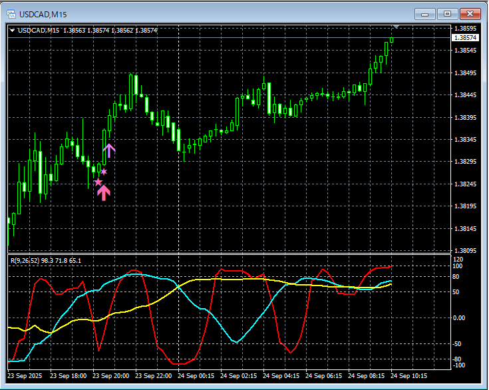489x390 pixels.
Task: Click the pink star marker below candles
Action: pos(98,182)
